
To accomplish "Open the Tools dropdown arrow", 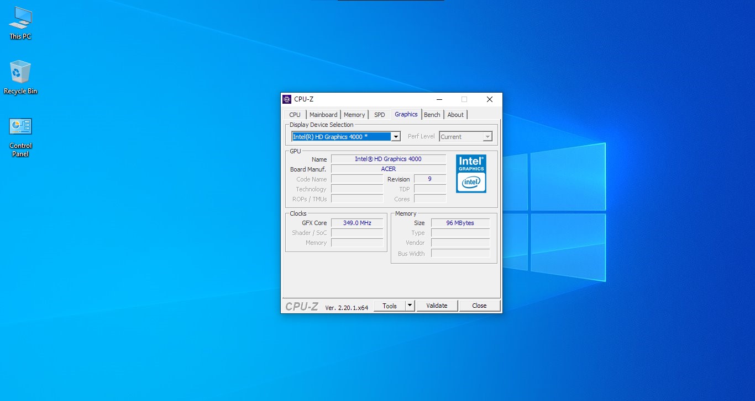I will [x=410, y=306].
